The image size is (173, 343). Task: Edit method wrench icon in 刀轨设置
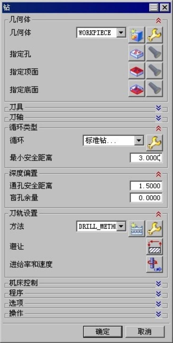point(155,229)
